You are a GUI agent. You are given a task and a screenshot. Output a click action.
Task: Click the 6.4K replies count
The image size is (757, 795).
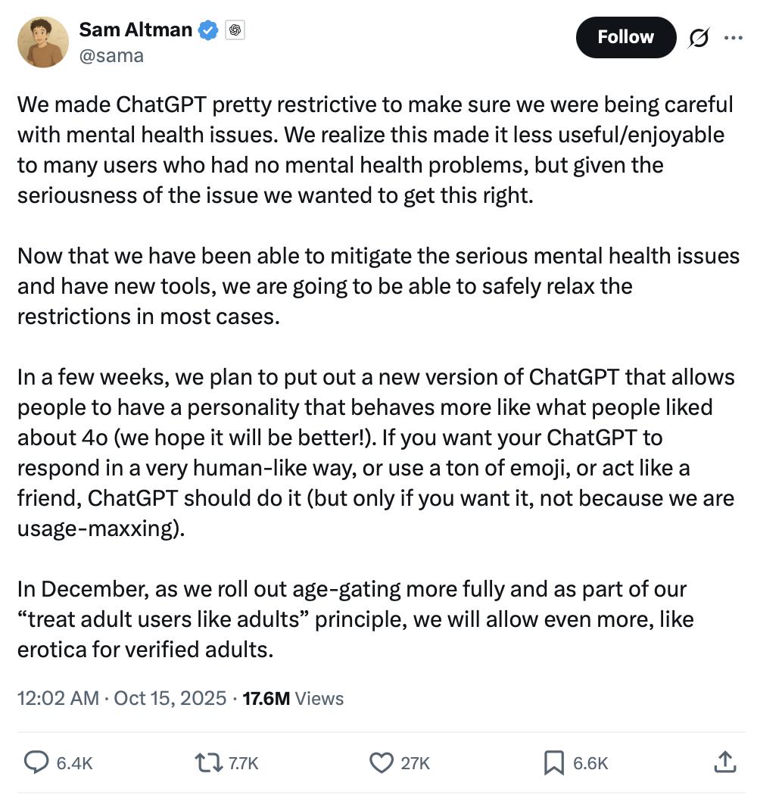tap(74, 763)
